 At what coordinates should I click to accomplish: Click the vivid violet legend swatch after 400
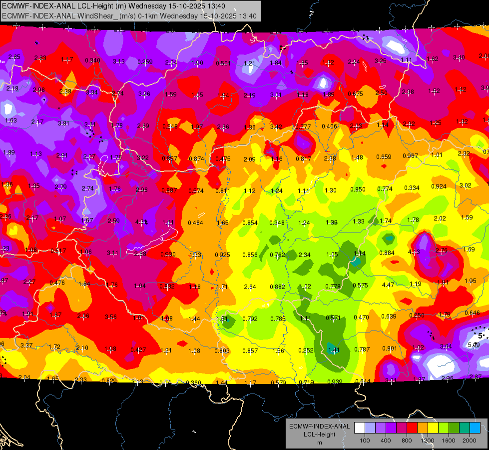(391, 428)
